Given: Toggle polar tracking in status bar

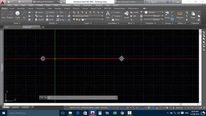Looking at the screenshot, I should tap(127, 108).
